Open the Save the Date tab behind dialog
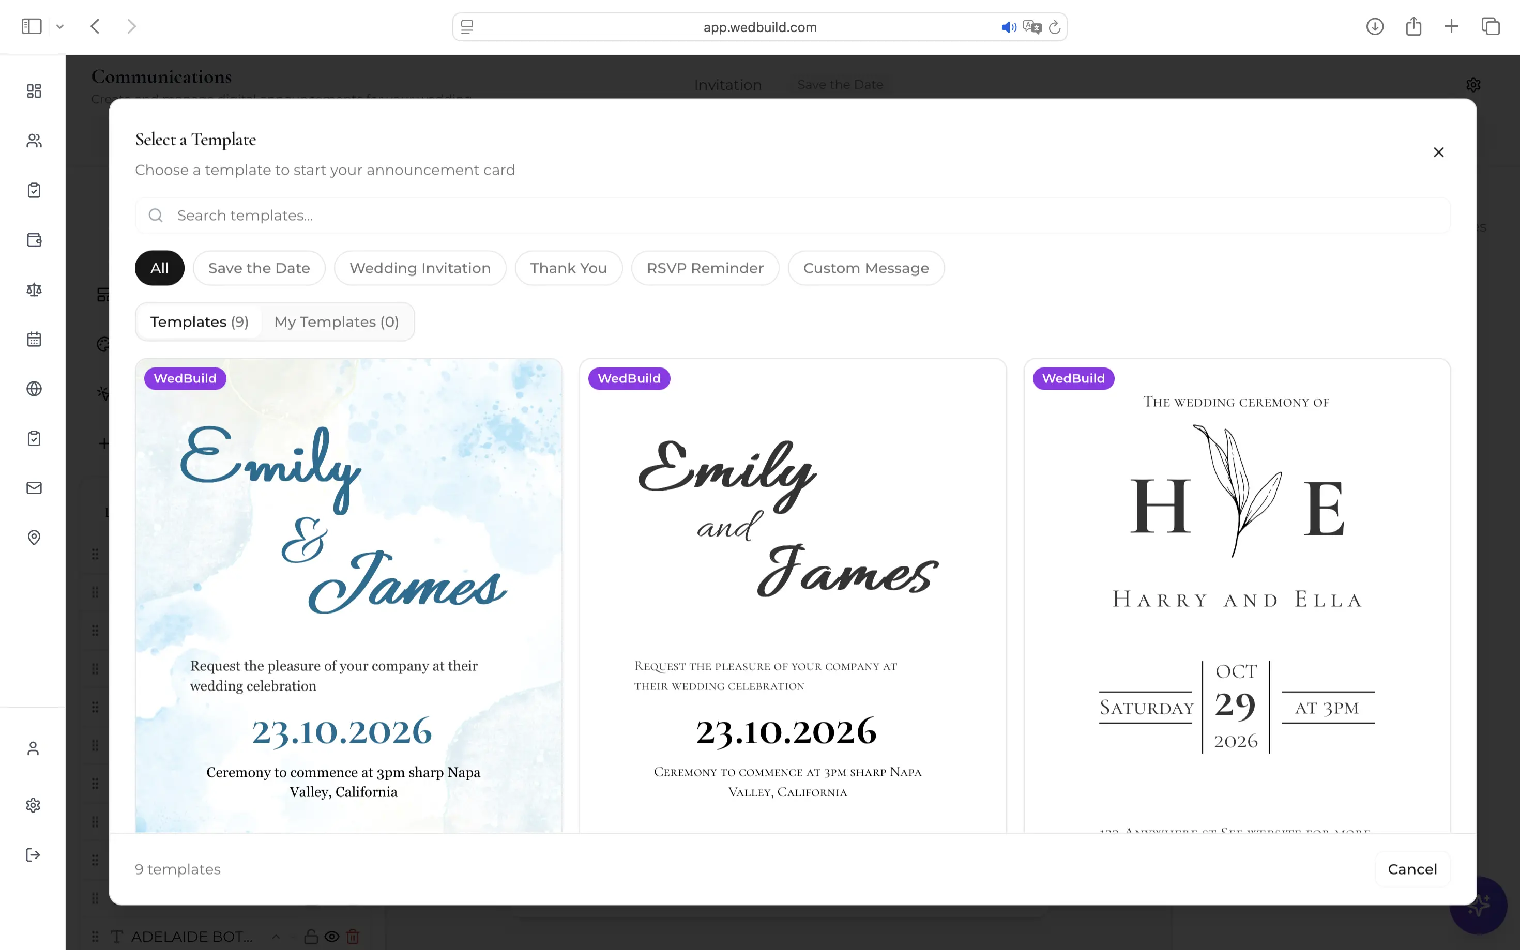1520x950 pixels. click(840, 84)
